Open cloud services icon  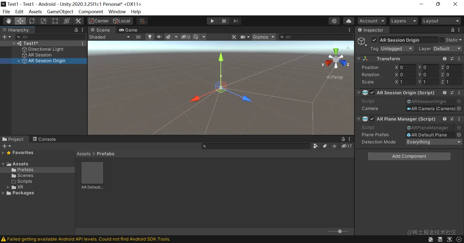pyautogui.click(x=349, y=21)
